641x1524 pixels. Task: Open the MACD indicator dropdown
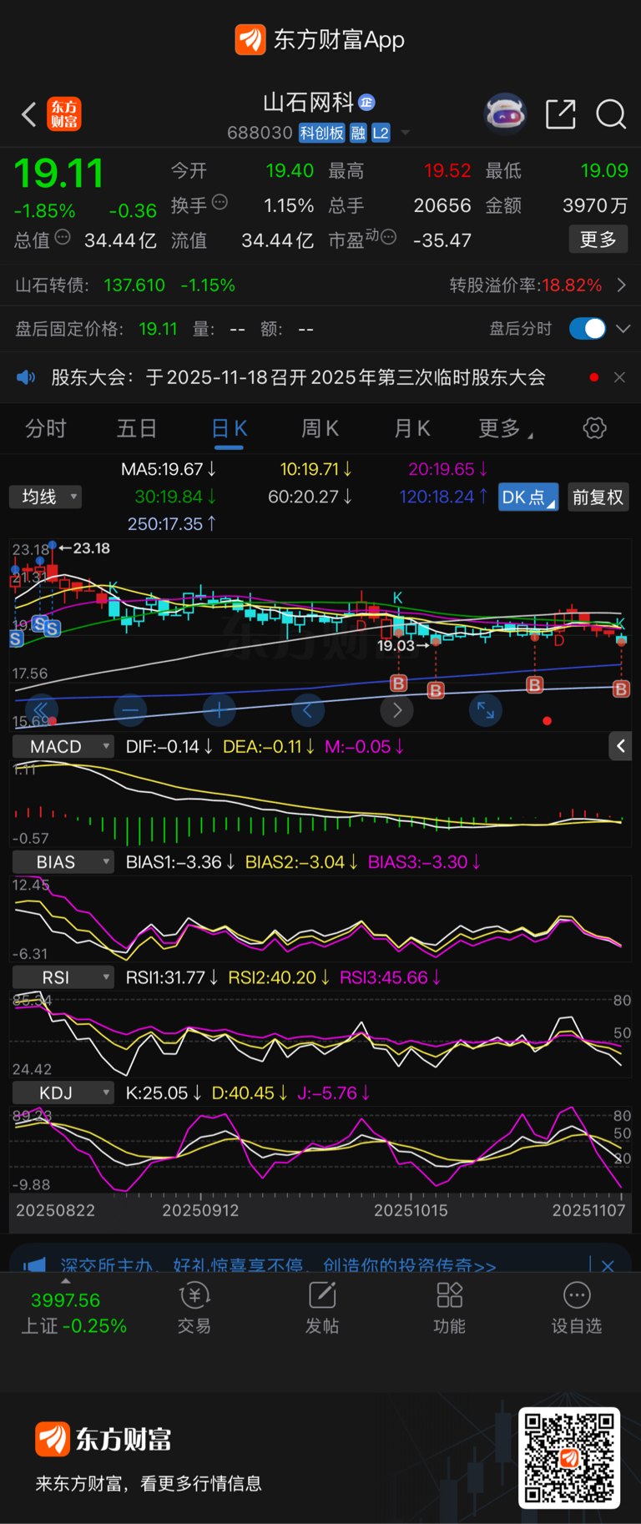point(63,746)
